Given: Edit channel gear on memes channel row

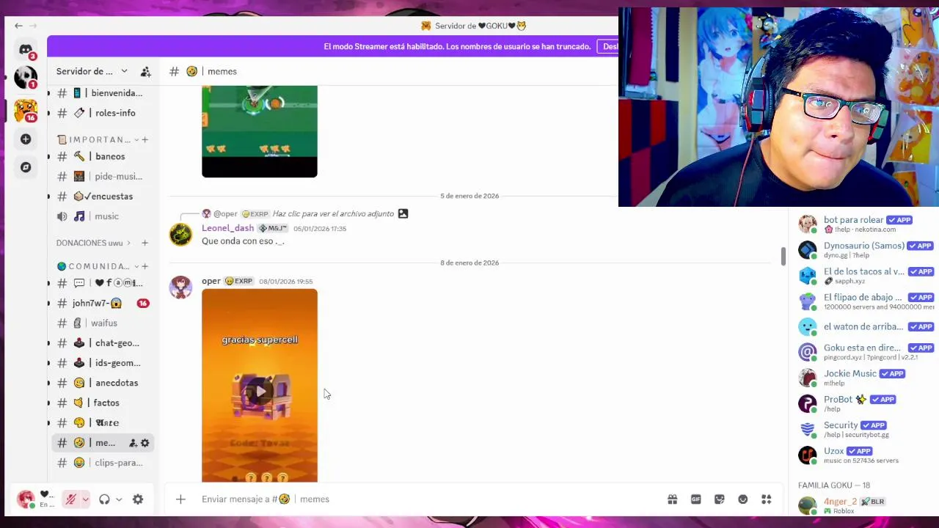Looking at the screenshot, I should point(145,443).
